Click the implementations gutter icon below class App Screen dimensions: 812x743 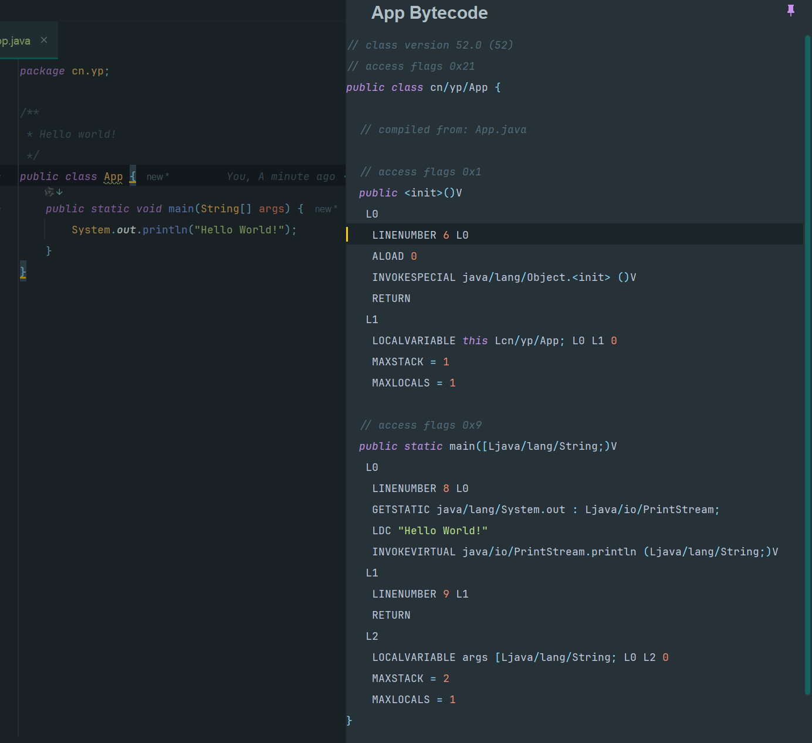53,192
